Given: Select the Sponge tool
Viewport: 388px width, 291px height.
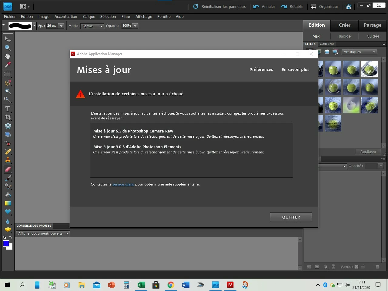Looking at the screenshot, I should (8, 229).
